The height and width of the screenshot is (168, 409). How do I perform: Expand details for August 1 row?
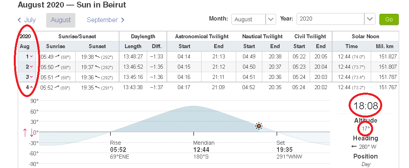(32, 56)
